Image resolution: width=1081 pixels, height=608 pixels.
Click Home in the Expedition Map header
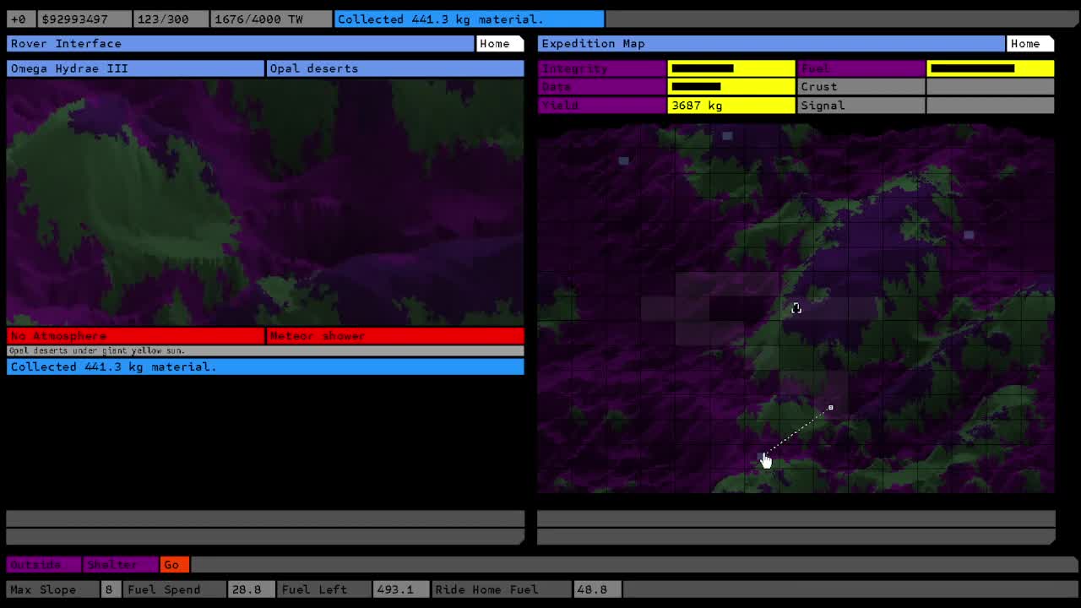pyautogui.click(x=1025, y=44)
